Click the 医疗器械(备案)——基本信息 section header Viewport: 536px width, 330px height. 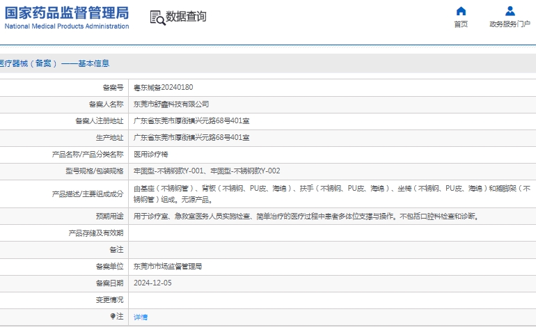55,63
